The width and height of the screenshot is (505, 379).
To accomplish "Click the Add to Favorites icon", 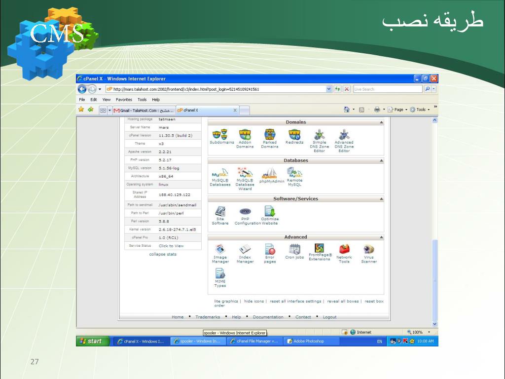I will tap(91, 110).
